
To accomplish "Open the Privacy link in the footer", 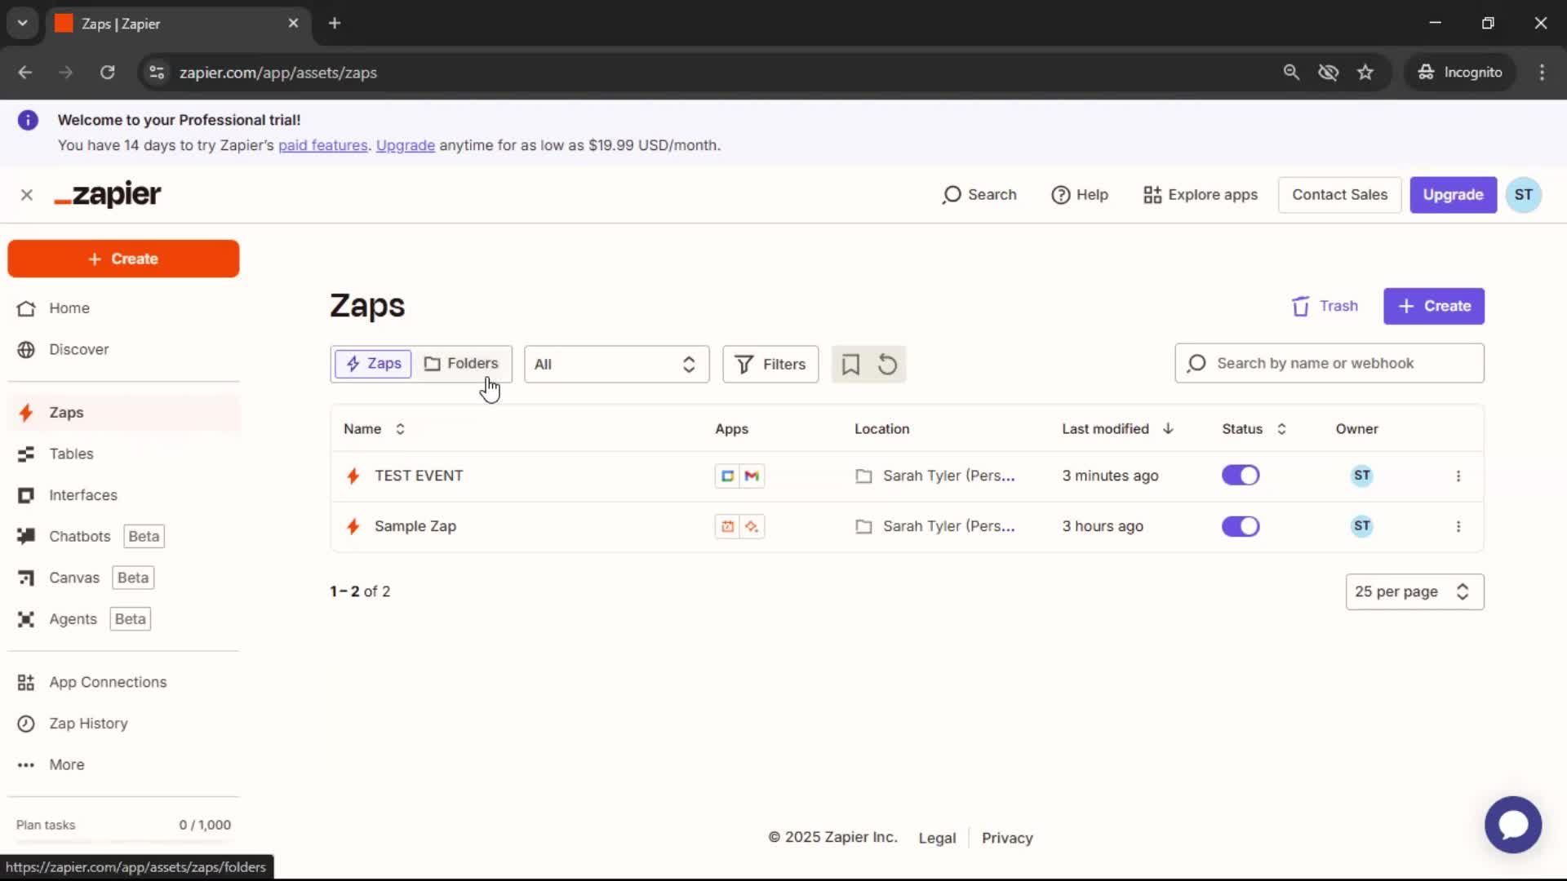I will tap(1007, 838).
